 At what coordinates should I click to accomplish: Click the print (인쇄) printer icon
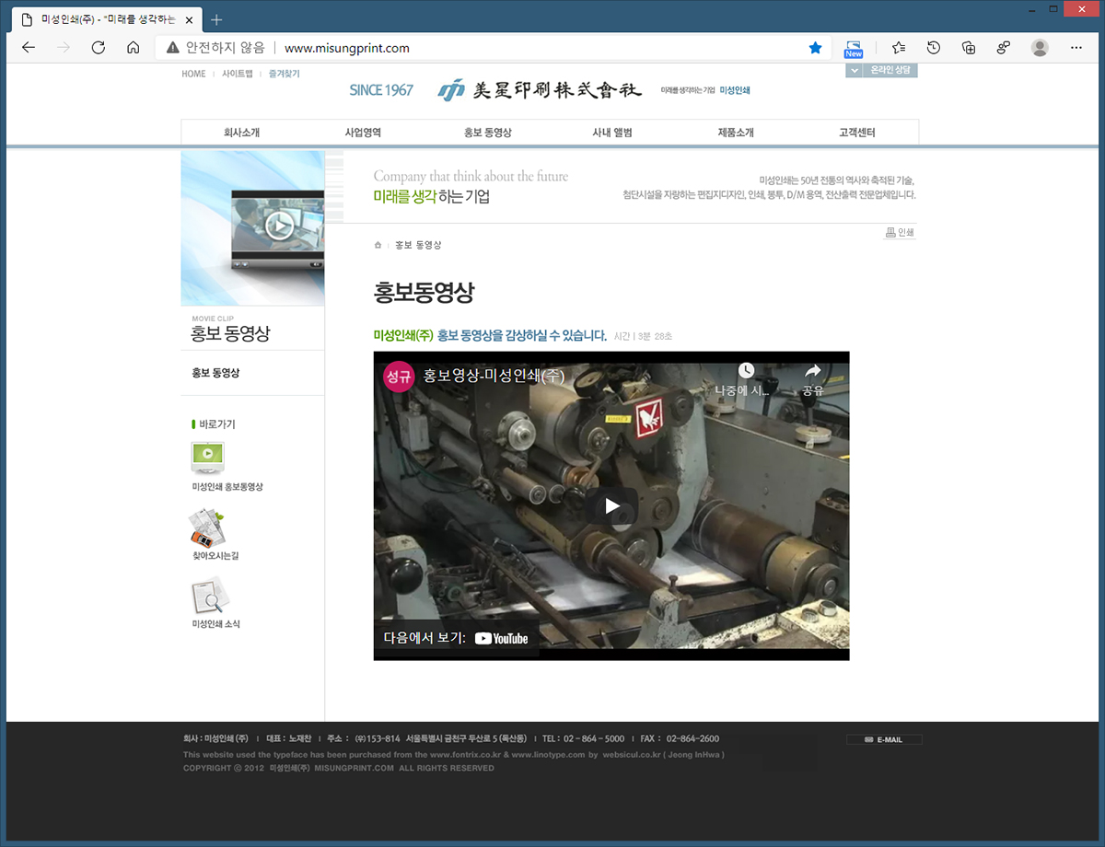890,233
